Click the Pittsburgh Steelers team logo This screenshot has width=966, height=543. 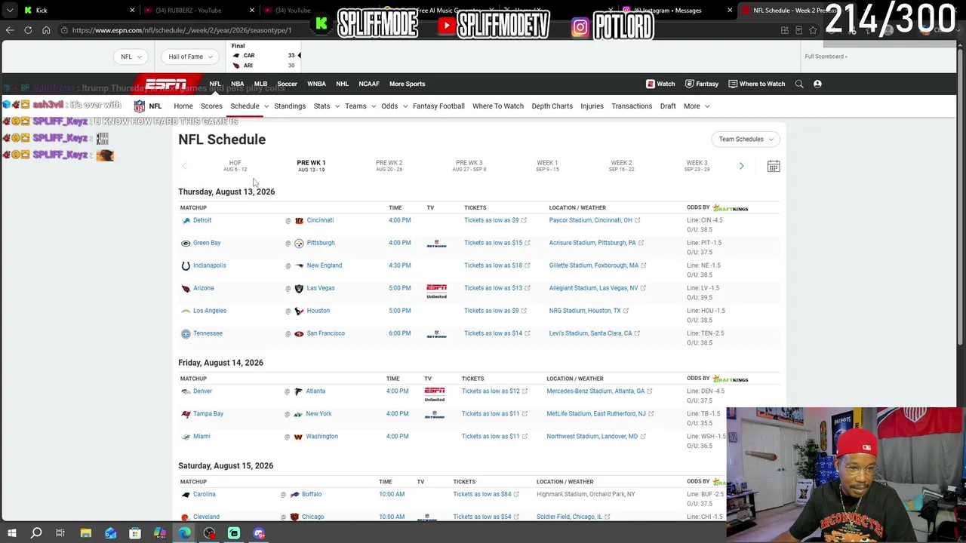(299, 243)
